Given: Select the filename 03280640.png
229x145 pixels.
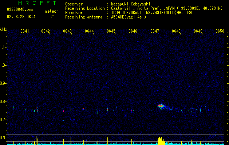Looking at the screenshot, I should [x=20, y=9].
